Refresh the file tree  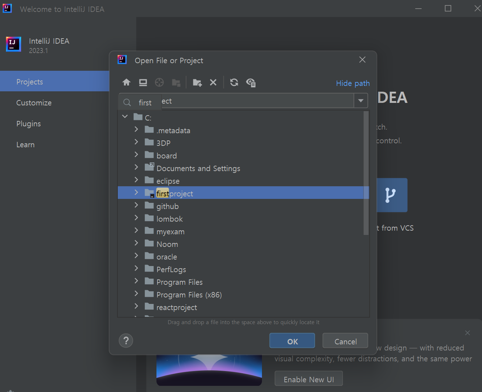click(x=234, y=82)
